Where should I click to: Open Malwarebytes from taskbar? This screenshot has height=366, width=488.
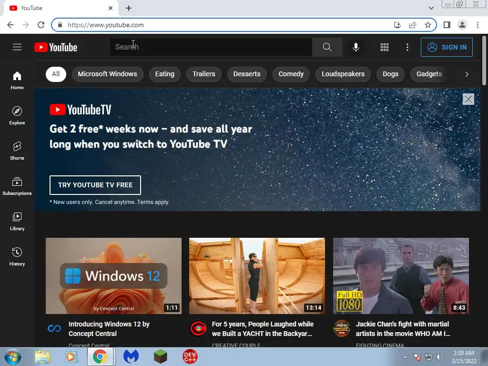[131, 356]
